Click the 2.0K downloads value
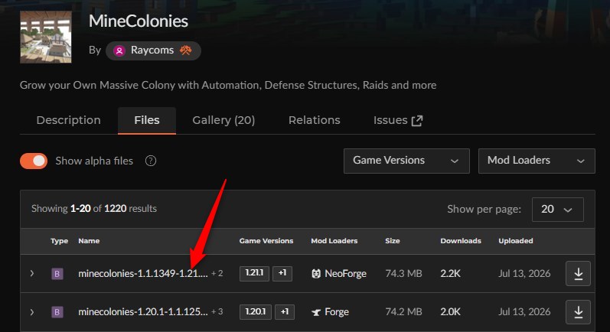The height and width of the screenshot is (332, 610). click(451, 312)
